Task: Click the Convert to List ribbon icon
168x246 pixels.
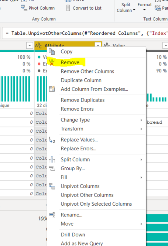Action: coord(68,8)
